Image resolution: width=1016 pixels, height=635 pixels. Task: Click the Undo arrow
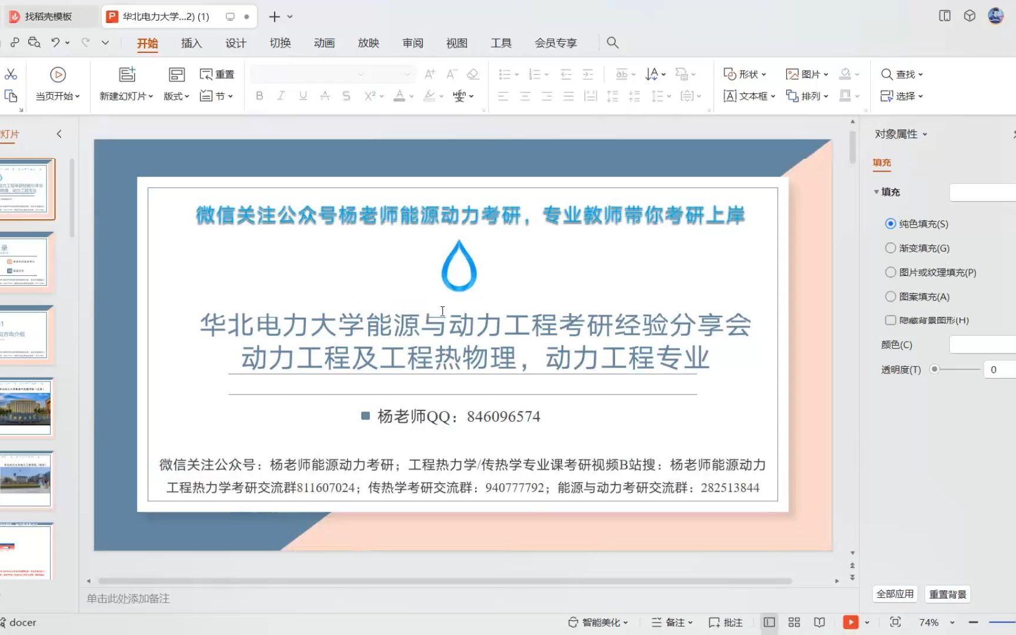[x=55, y=42]
